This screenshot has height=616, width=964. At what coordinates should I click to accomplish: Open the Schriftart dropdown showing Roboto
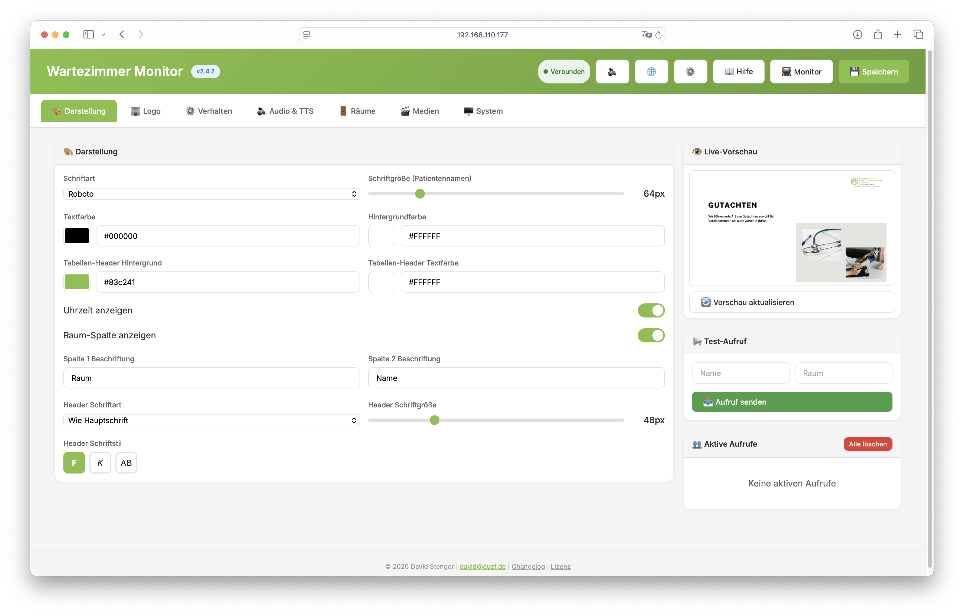(211, 194)
